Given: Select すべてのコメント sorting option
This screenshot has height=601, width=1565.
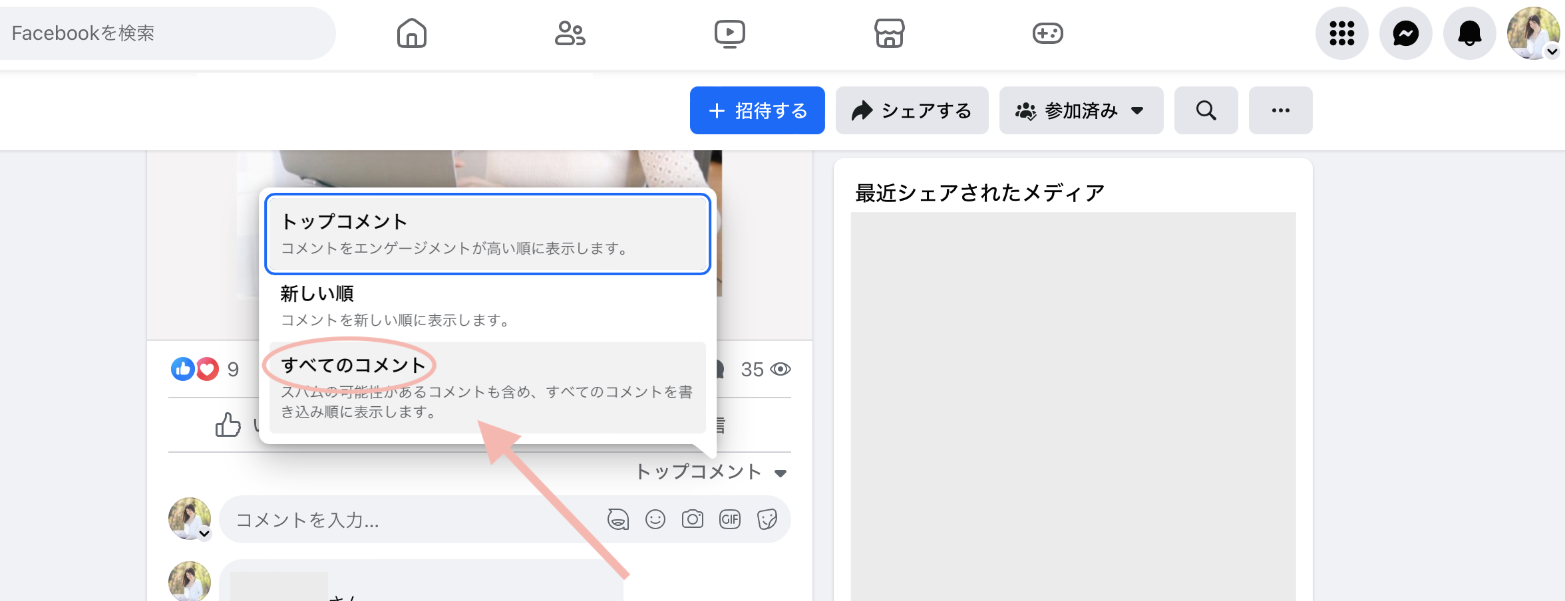Looking at the screenshot, I should coord(487,387).
